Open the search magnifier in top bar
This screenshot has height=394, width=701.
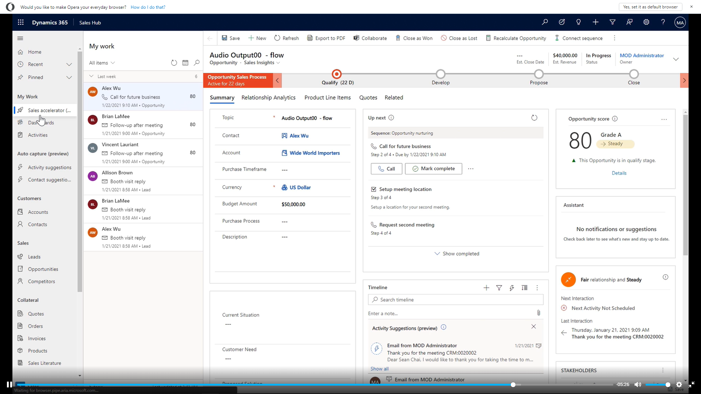coord(545,22)
